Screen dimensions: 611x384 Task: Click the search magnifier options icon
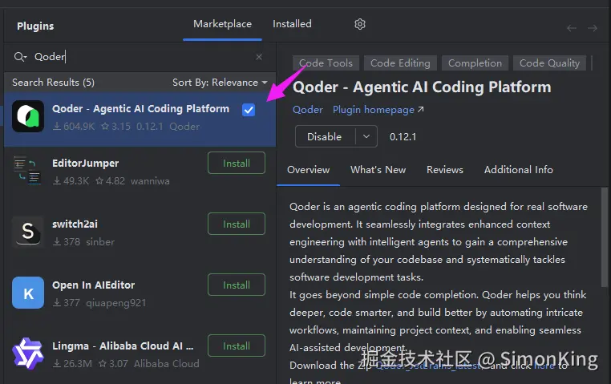pos(20,57)
